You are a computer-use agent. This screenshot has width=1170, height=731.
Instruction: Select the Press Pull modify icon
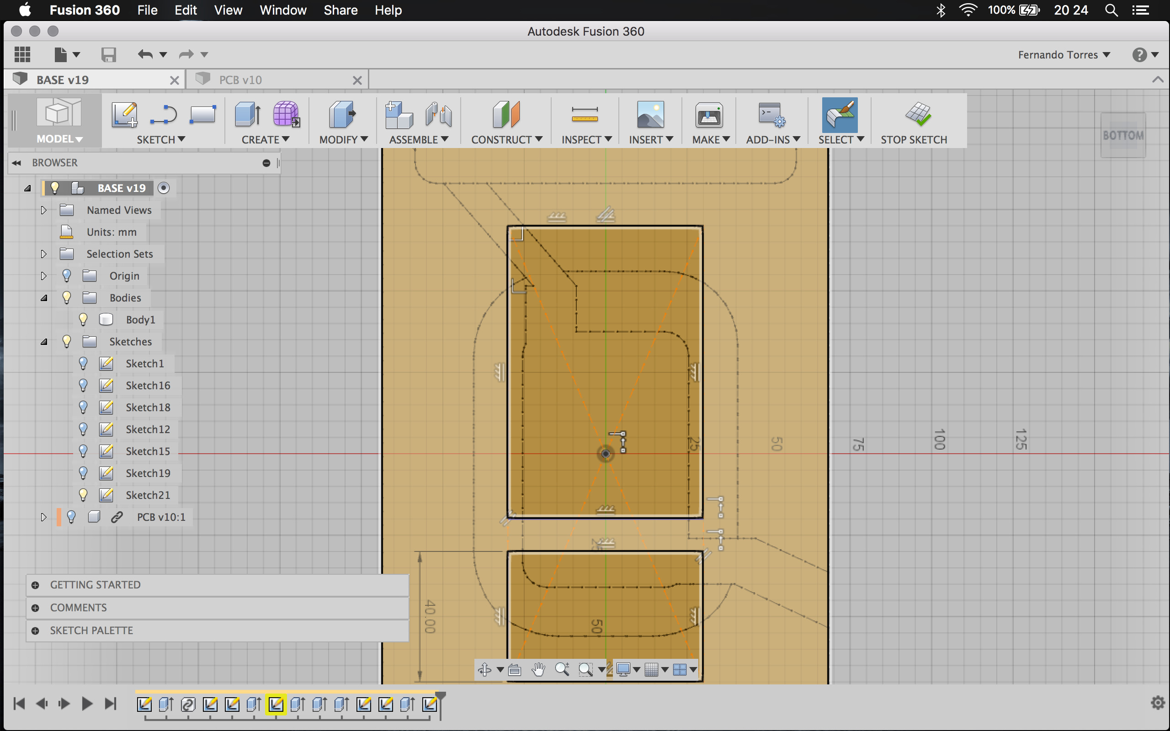[x=342, y=115]
